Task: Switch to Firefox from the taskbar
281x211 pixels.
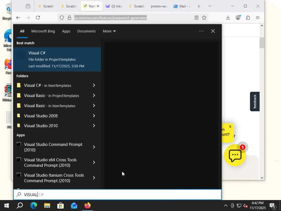Action: click(x=88, y=206)
